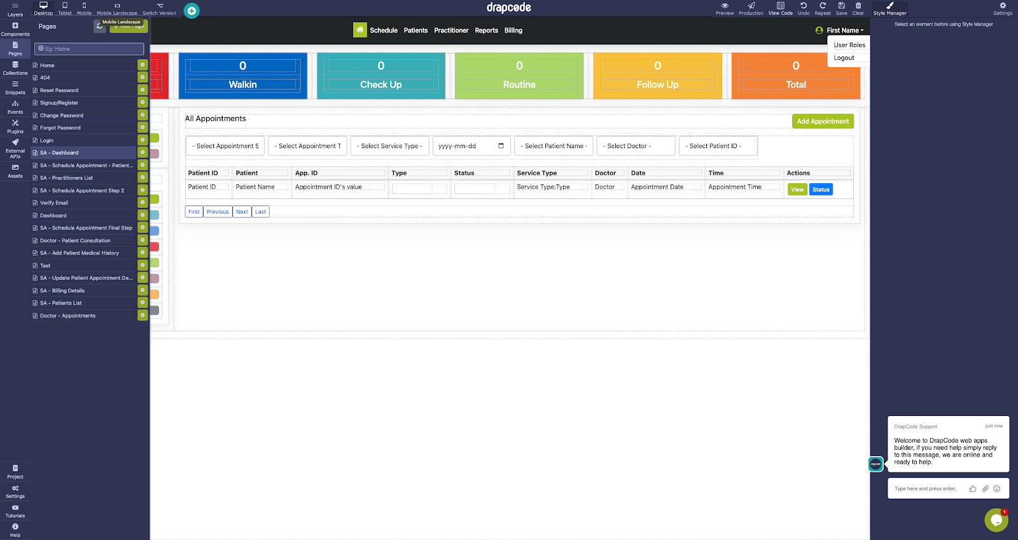The width and height of the screenshot is (1018, 540).
Task: Publish to Production
Action: point(751,8)
